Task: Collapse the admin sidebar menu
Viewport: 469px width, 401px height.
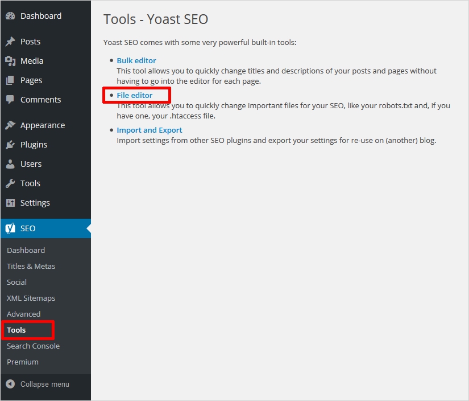Action: coord(38,384)
